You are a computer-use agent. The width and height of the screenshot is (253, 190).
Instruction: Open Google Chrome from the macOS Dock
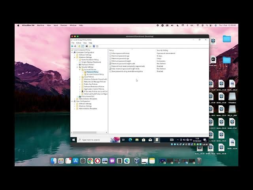point(90,161)
